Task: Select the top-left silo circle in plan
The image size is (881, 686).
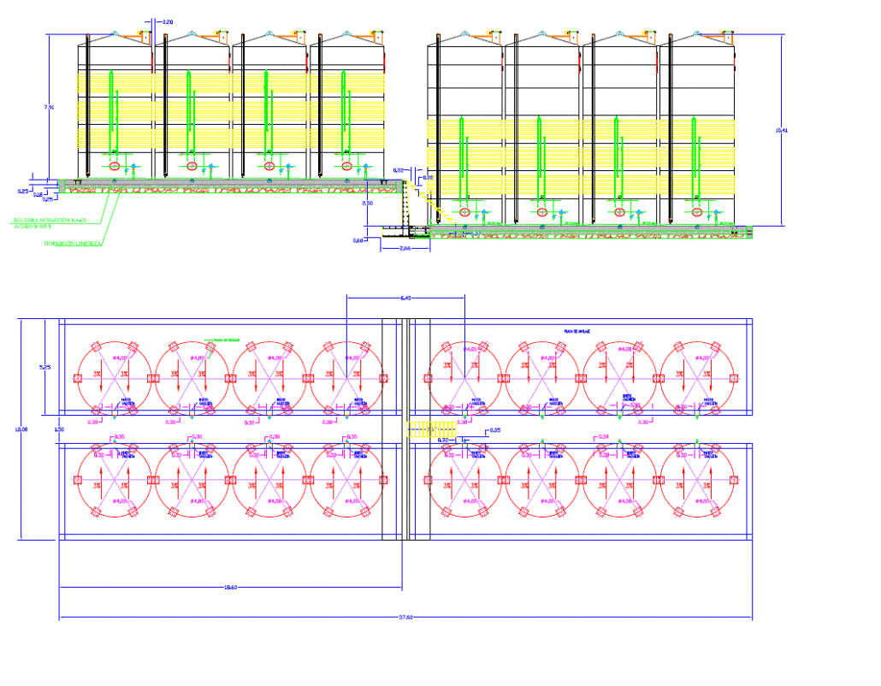Action: click(115, 377)
